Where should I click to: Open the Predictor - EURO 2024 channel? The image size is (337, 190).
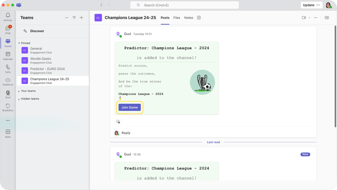[x=53, y=71]
